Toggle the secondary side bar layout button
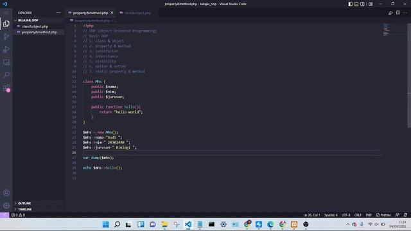This screenshot has width=411, height=231. click(x=362, y=4)
